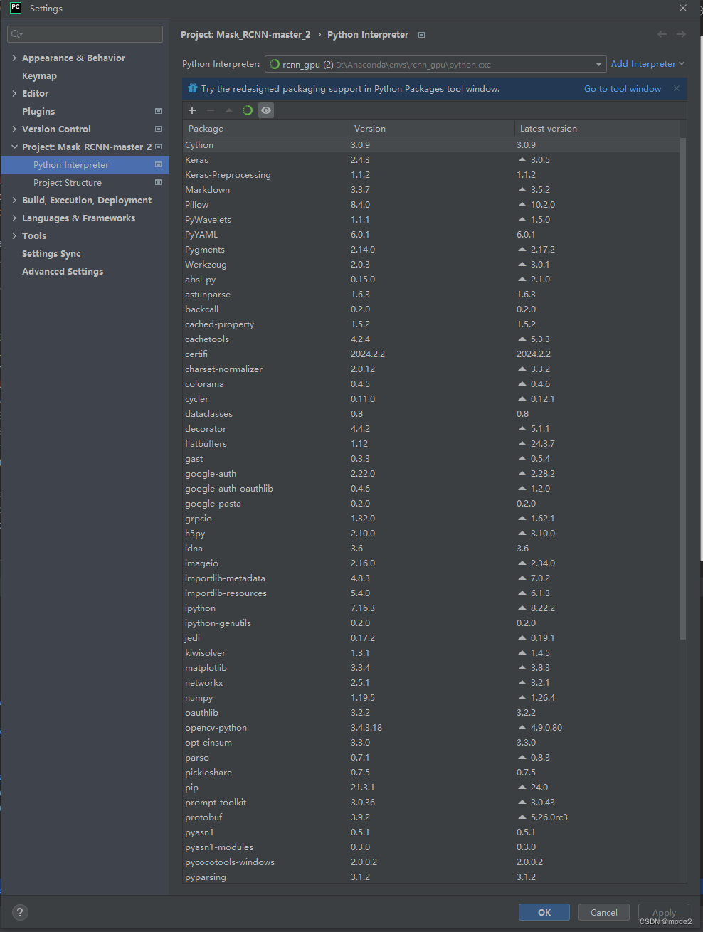Click the uninstall package minus icon
This screenshot has width=703, height=932.
coord(211,110)
